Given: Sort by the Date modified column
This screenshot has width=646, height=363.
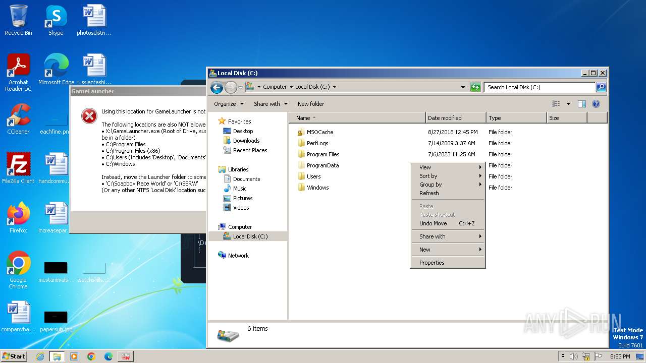Looking at the screenshot, I should [x=456, y=118].
